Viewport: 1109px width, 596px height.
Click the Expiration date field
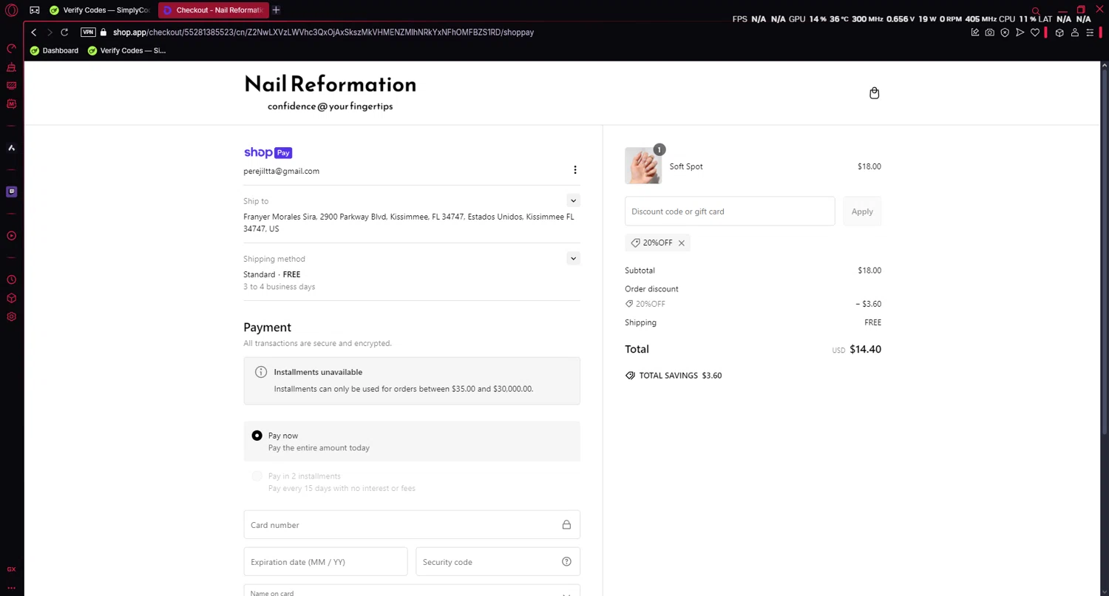click(325, 562)
